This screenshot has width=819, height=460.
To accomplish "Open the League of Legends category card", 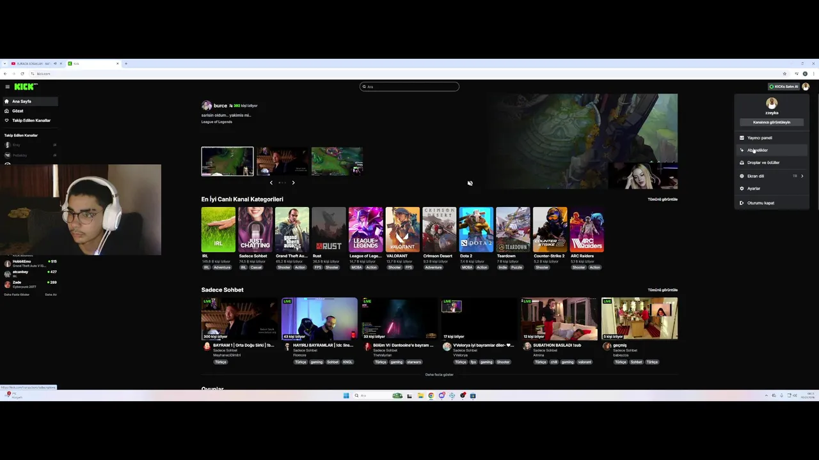I will (x=366, y=229).
